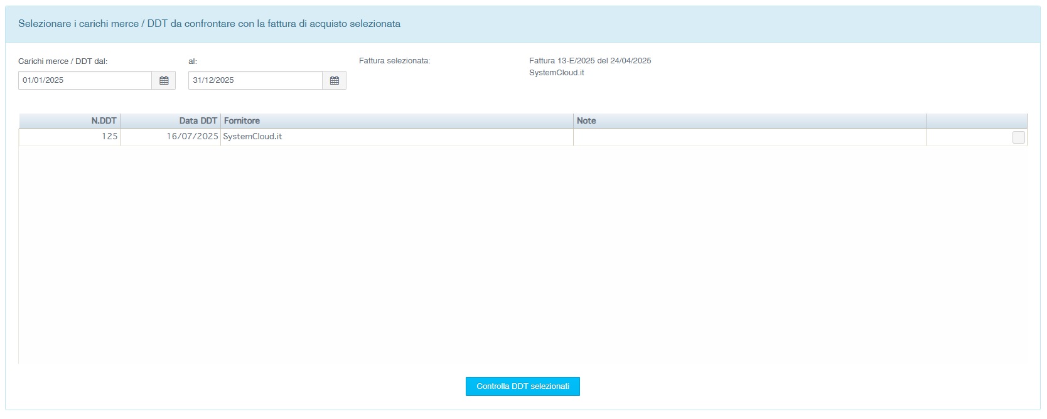
Task: Select the row cell with DDT number 125
Action: point(109,137)
